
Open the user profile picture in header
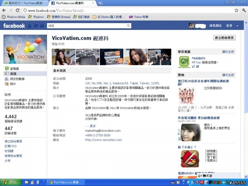coord(191,26)
